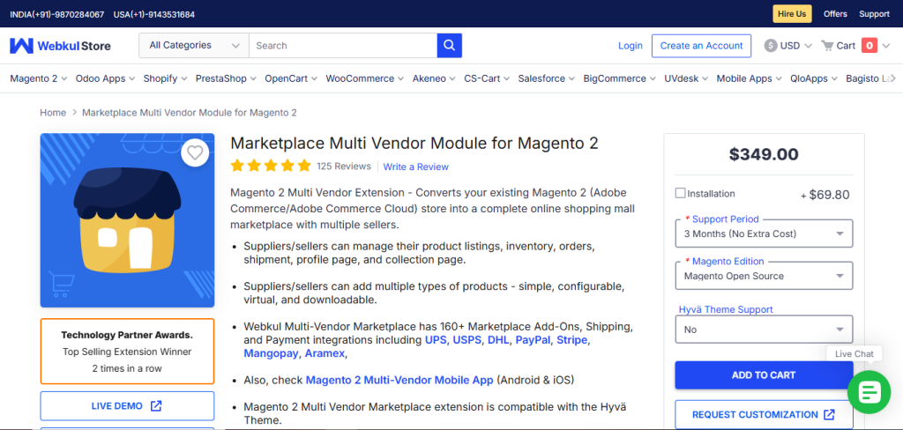Click the Login link
The image size is (903, 430).
click(x=630, y=46)
